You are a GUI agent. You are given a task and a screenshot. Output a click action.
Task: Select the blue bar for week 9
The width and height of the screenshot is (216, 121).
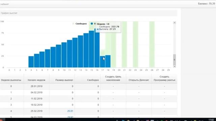click(58, 56)
